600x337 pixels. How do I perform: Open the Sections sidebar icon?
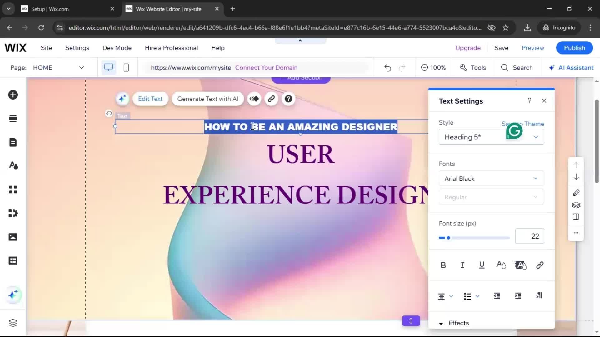click(x=13, y=119)
